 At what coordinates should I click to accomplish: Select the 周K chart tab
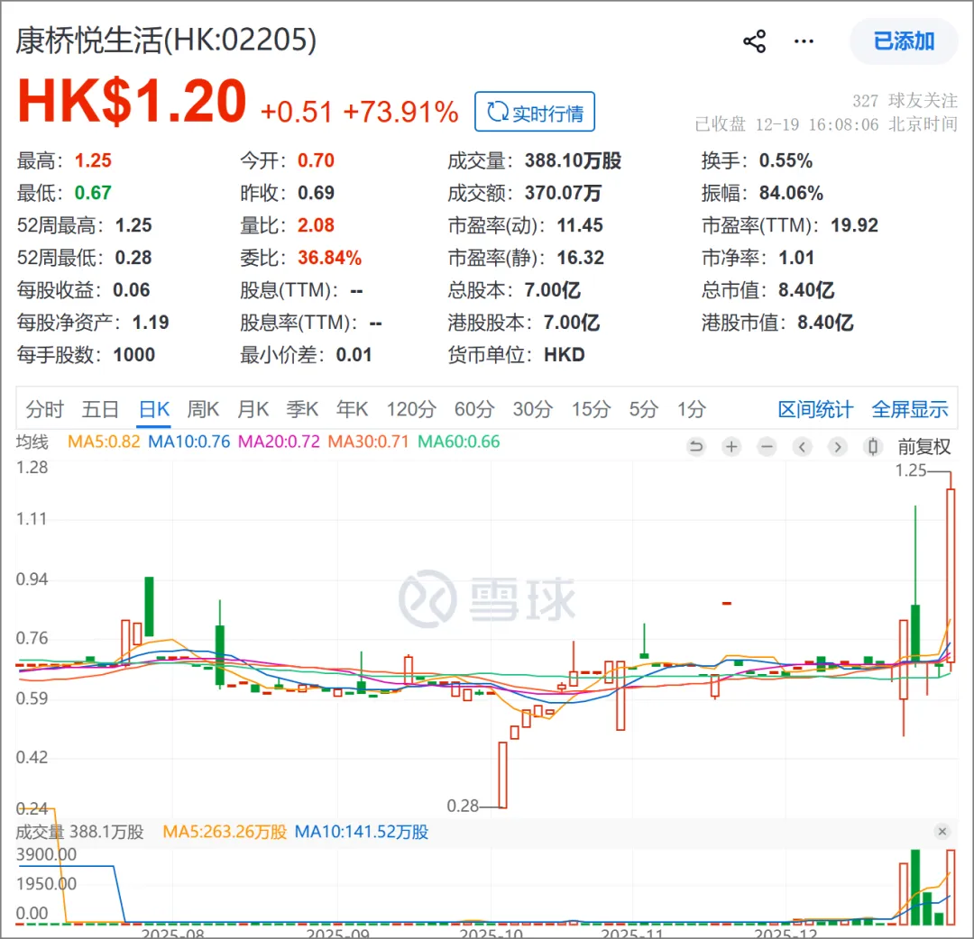click(x=203, y=409)
